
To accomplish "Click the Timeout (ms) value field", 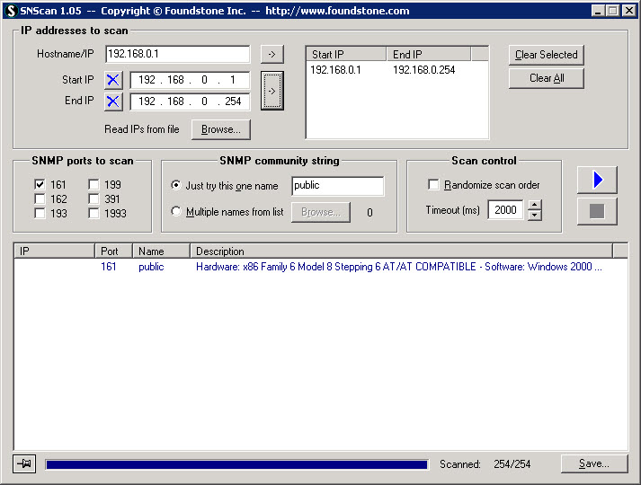I will click(x=505, y=210).
